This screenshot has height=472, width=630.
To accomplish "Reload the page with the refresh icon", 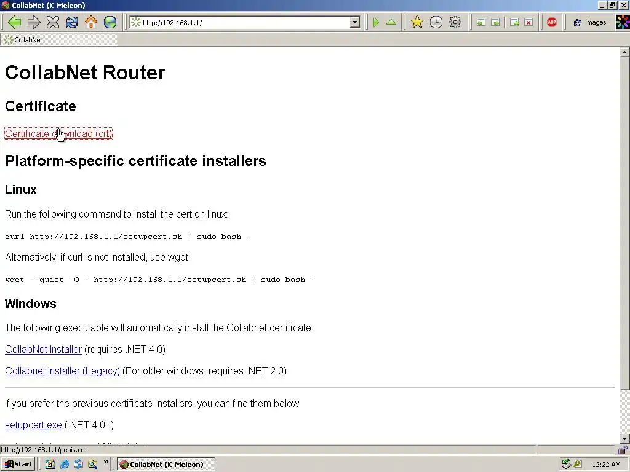I will [x=72, y=22].
